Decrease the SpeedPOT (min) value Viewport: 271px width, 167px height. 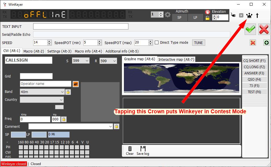click(x=99, y=44)
